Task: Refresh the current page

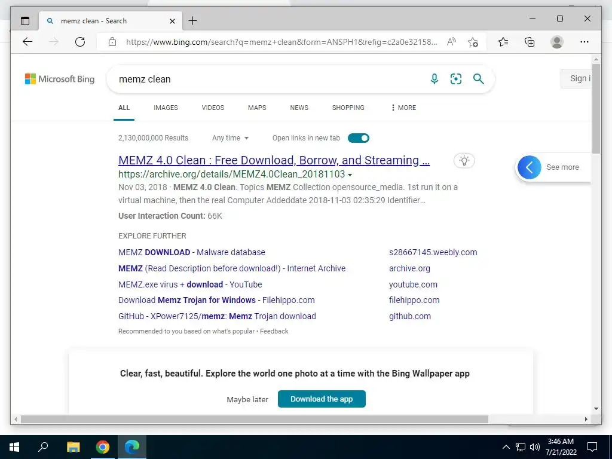Action: (x=80, y=42)
